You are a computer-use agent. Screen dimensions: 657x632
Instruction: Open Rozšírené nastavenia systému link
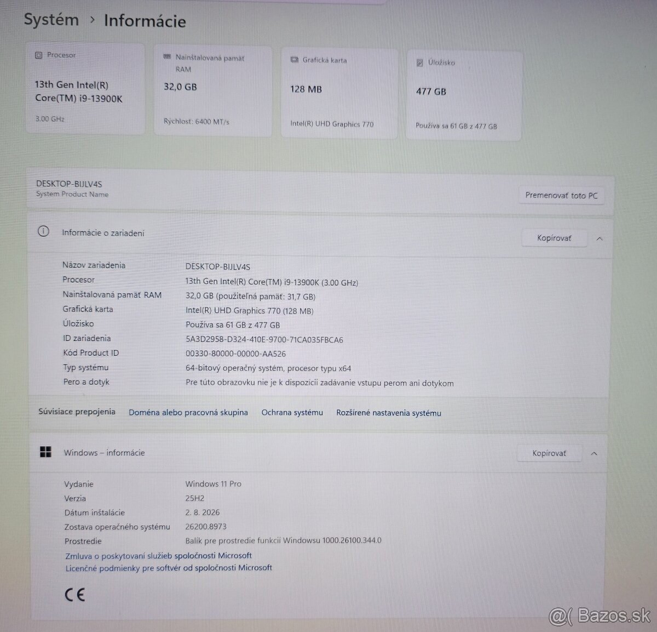(389, 413)
